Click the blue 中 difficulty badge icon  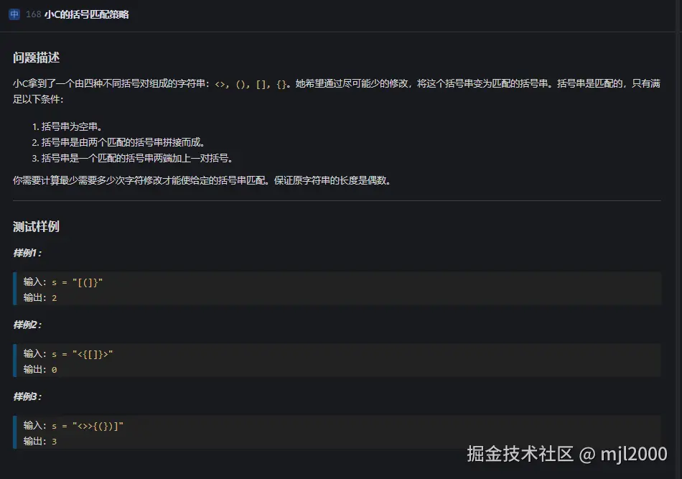(x=14, y=14)
